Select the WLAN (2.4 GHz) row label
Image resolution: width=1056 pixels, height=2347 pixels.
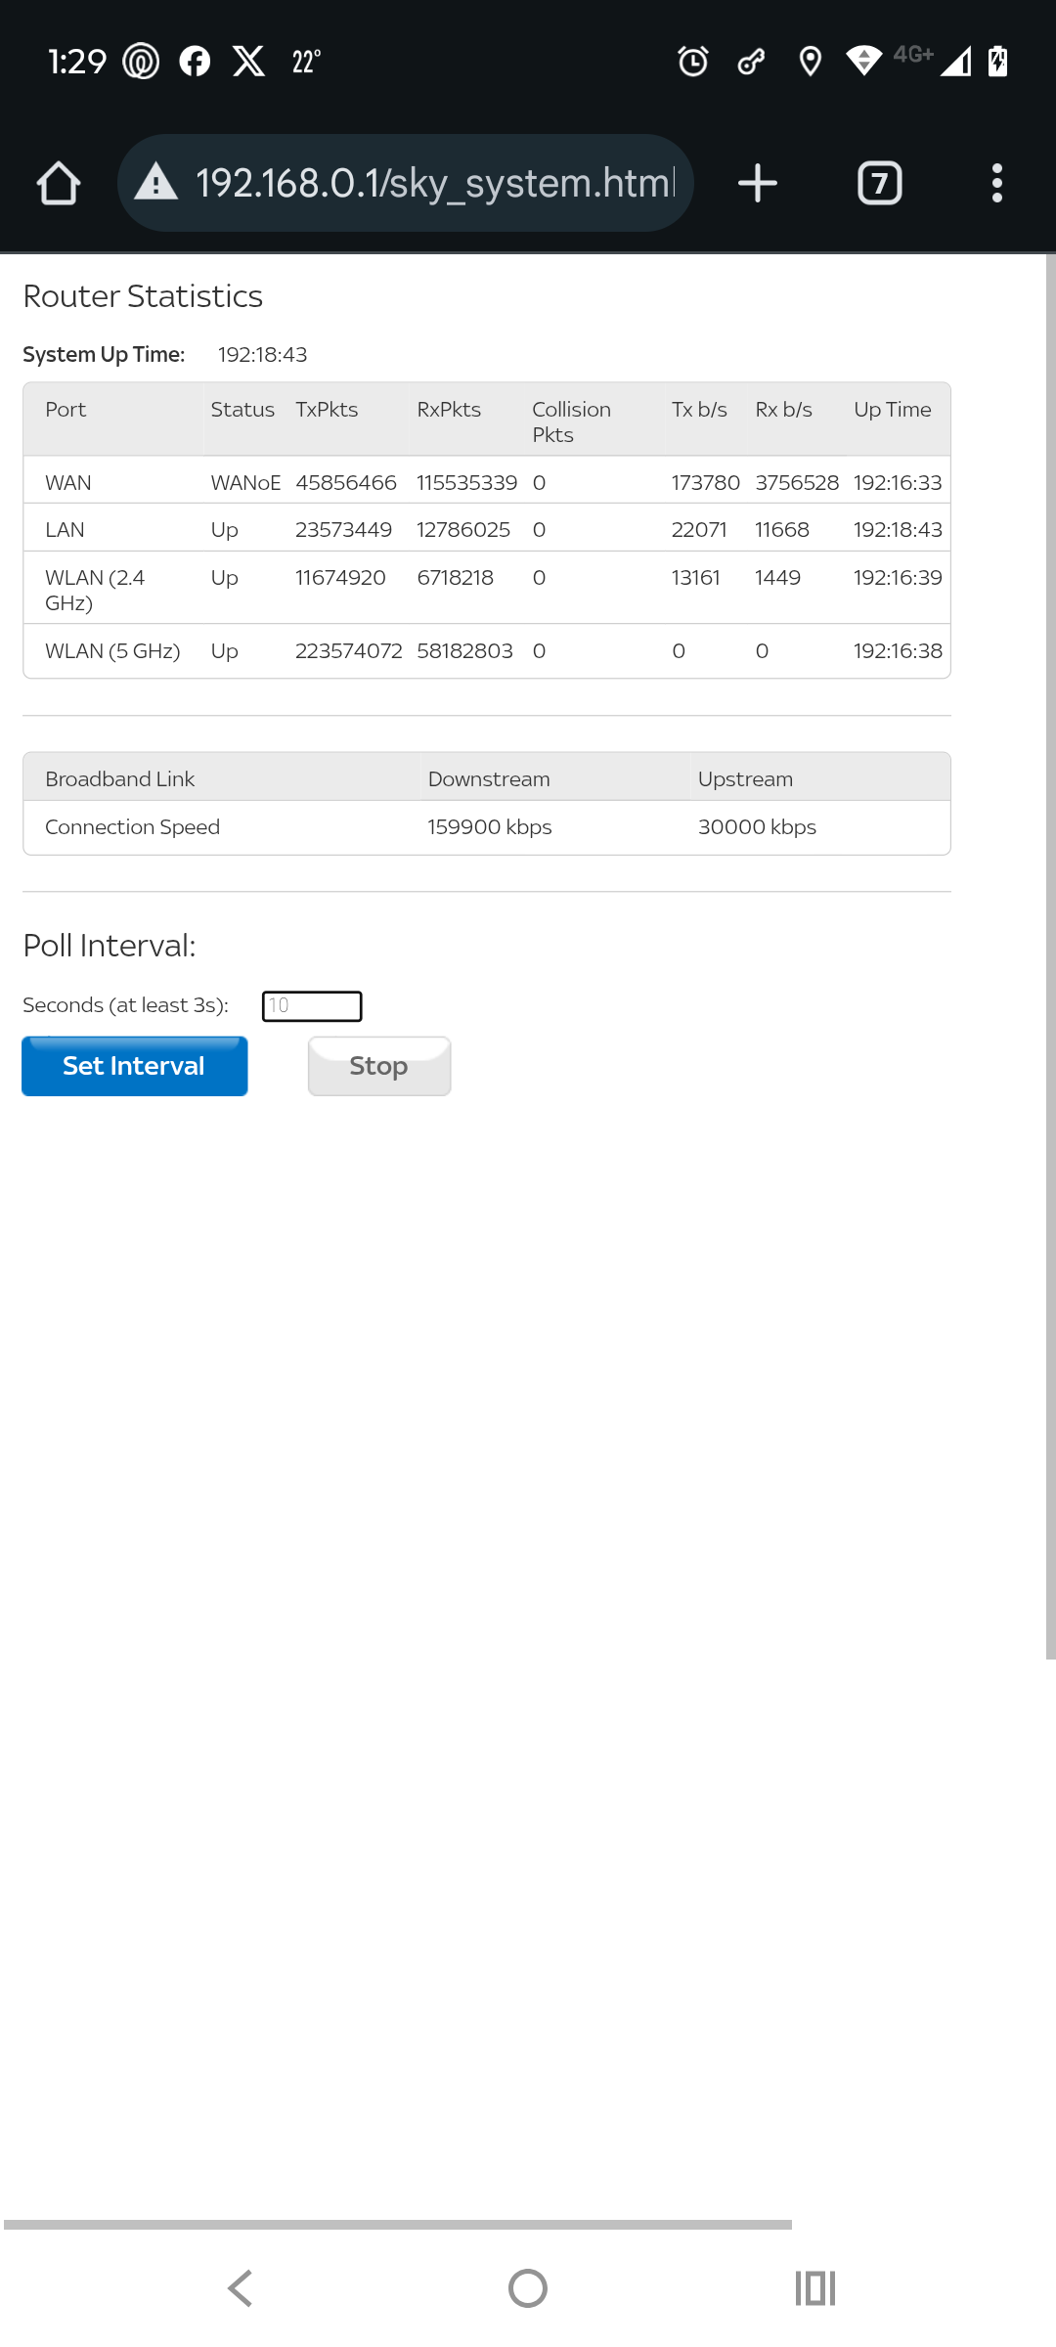[95, 590]
